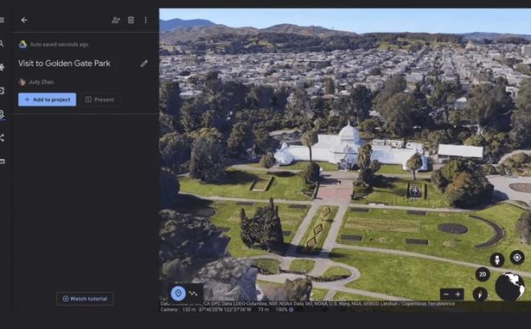Open the three-dot more options menu
This screenshot has height=329, width=531.
[x=146, y=20]
